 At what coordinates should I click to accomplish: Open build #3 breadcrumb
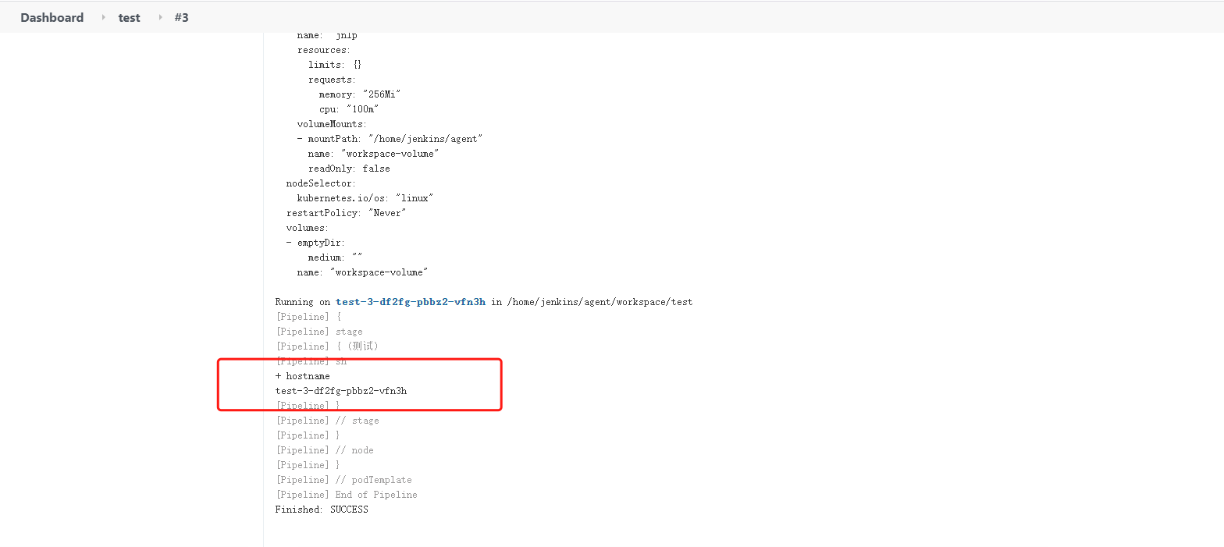pyautogui.click(x=181, y=17)
